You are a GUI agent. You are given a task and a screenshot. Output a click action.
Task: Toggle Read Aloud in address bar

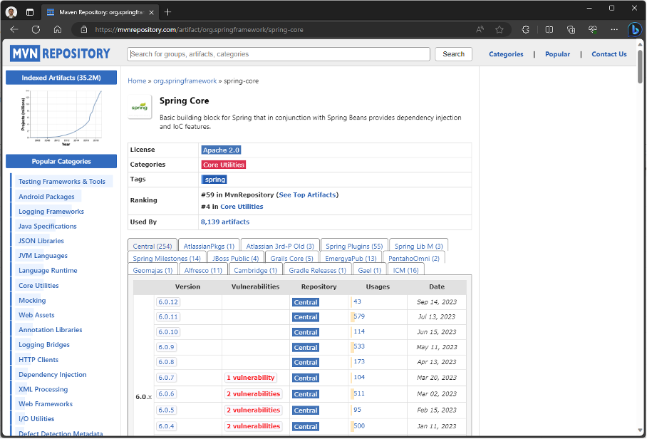(480, 29)
